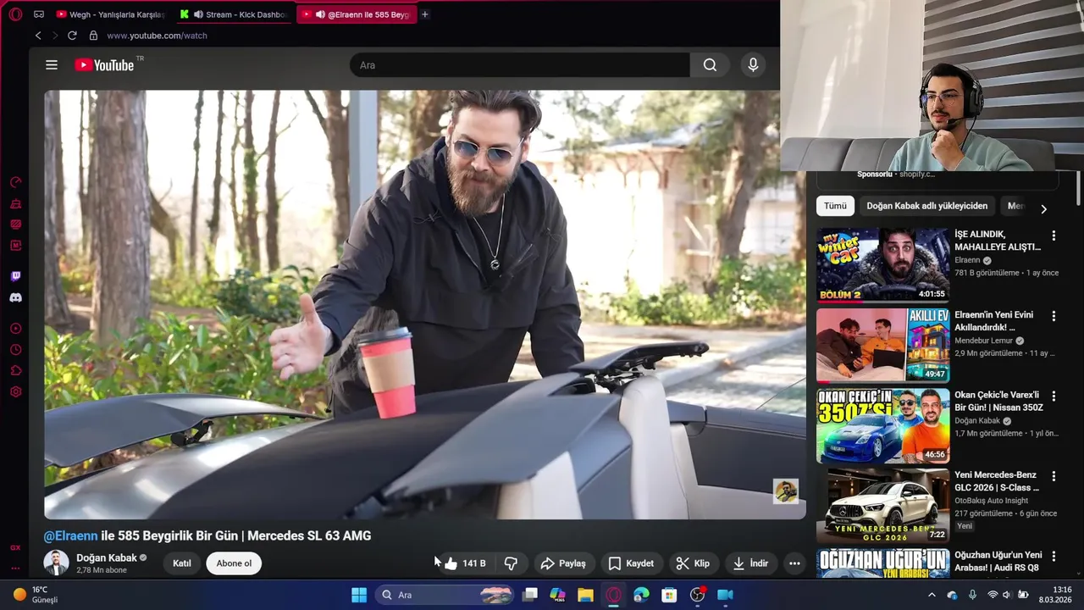
Task: Open options for Okan Çekiç'le Varex'li video
Action: tap(1054, 396)
